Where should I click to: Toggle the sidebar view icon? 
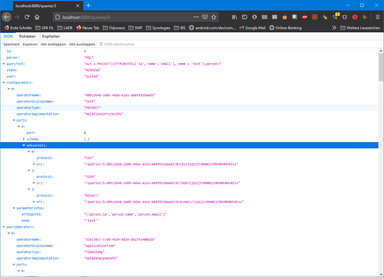click(x=245, y=17)
